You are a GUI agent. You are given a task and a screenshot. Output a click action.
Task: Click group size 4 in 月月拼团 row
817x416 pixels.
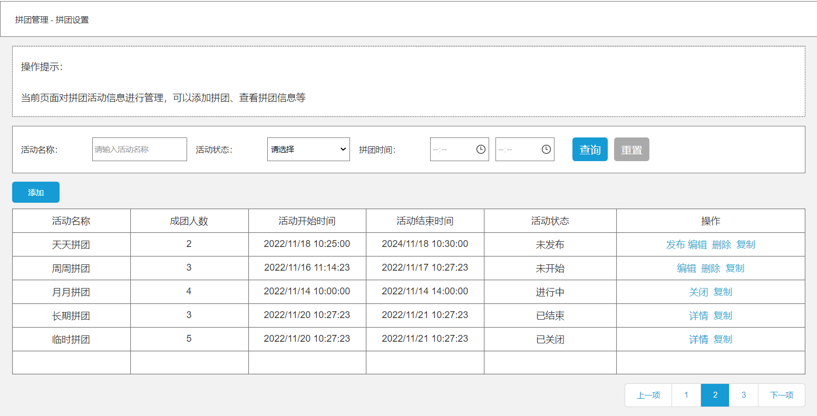[189, 291]
